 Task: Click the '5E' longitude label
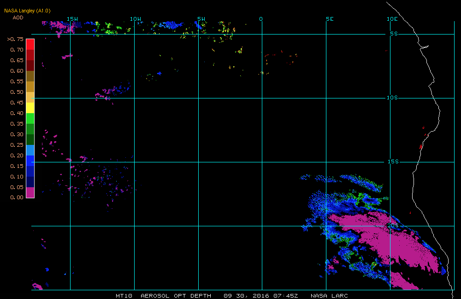click(330, 19)
